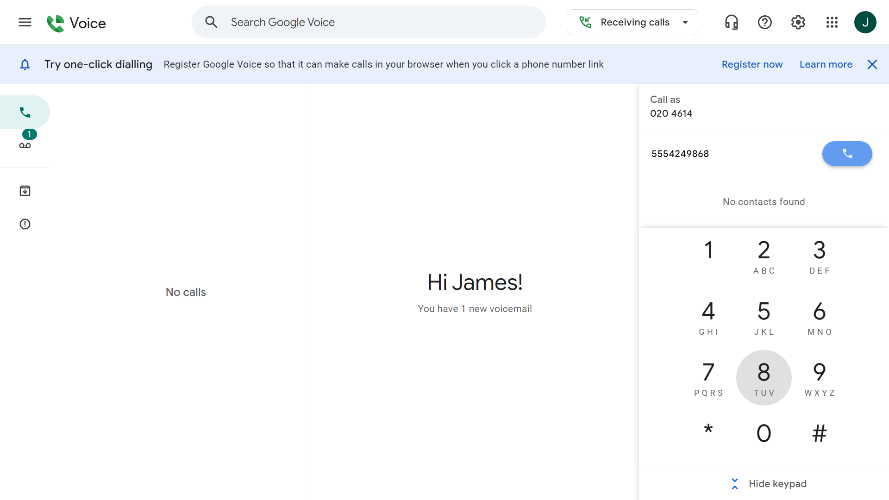Open the Archive section in sidebar
The image size is (889, 500).
25,190
